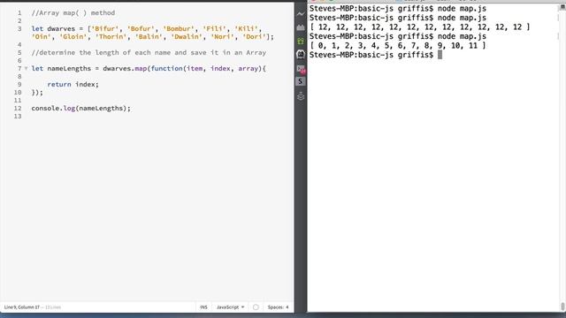Click the '//Array map( ) method' comment
This screenshot has width=566, height=318.
tap(73, 13)
